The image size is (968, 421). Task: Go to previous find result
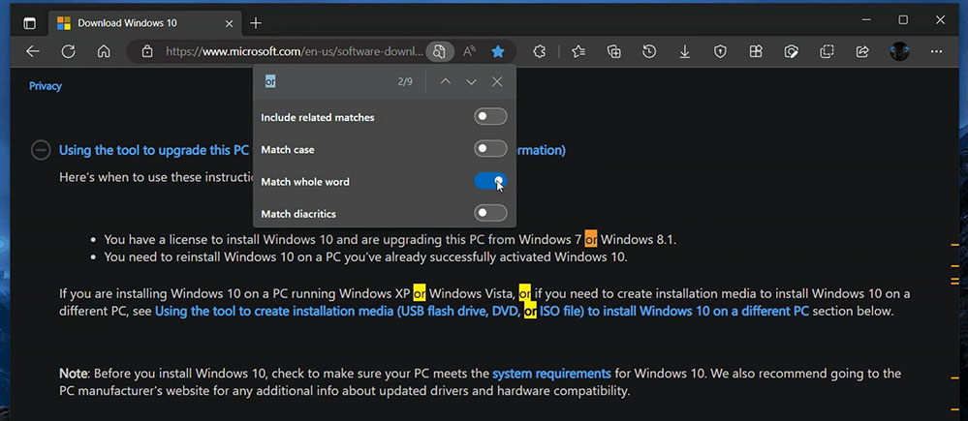coord(445,82)
